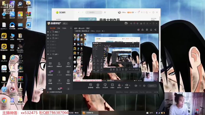
Task: Click QQ音乐 listen-recognize icon beside search
Action: point(105,12)
